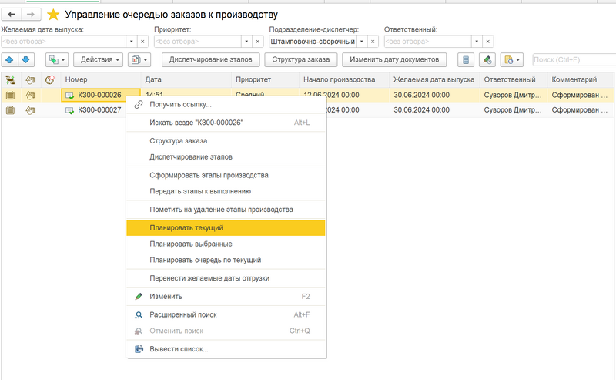Clear the Приоритет filter
The width and height of the screenshot is (616, 380).
point(258,42)
